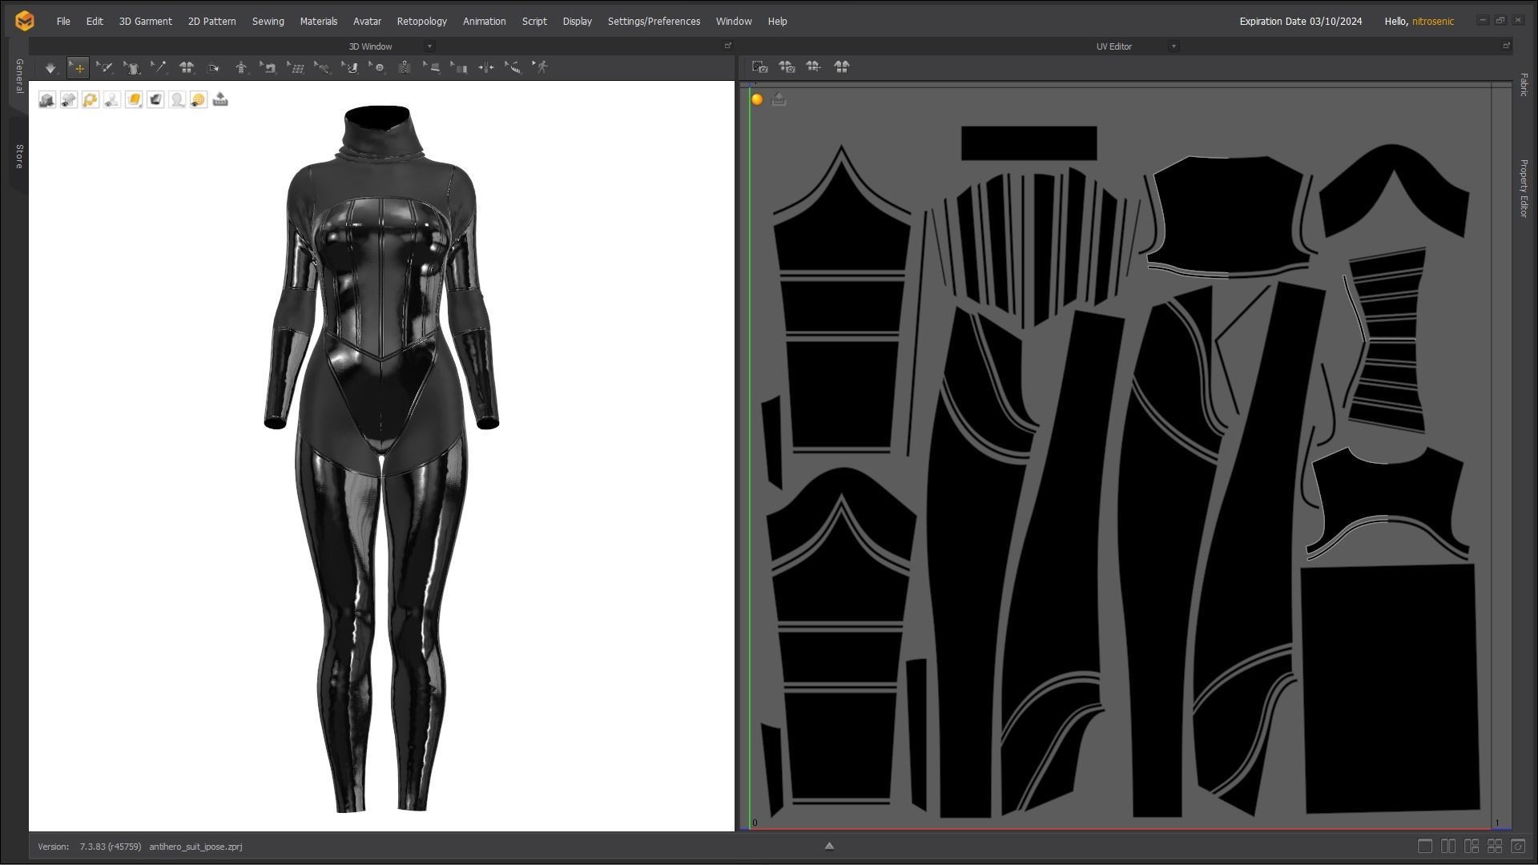The width and height of the screenshot is (1538, 865).
Task: Switch to two-column window layout
Action: 1447,846
